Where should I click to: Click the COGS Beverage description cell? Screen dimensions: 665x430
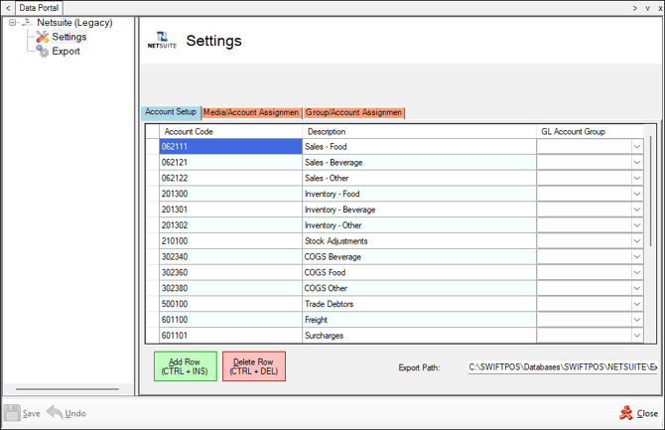pyautogui.click(x=419, y=257)
